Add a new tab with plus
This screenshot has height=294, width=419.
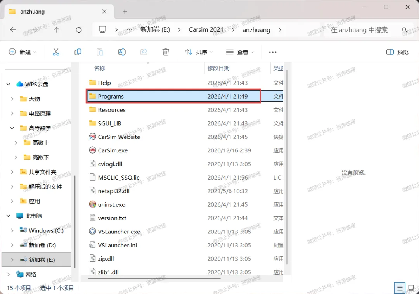125,12
